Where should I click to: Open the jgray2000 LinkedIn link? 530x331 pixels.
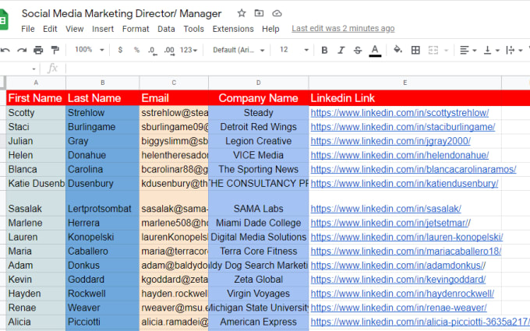tap(390, 141)
